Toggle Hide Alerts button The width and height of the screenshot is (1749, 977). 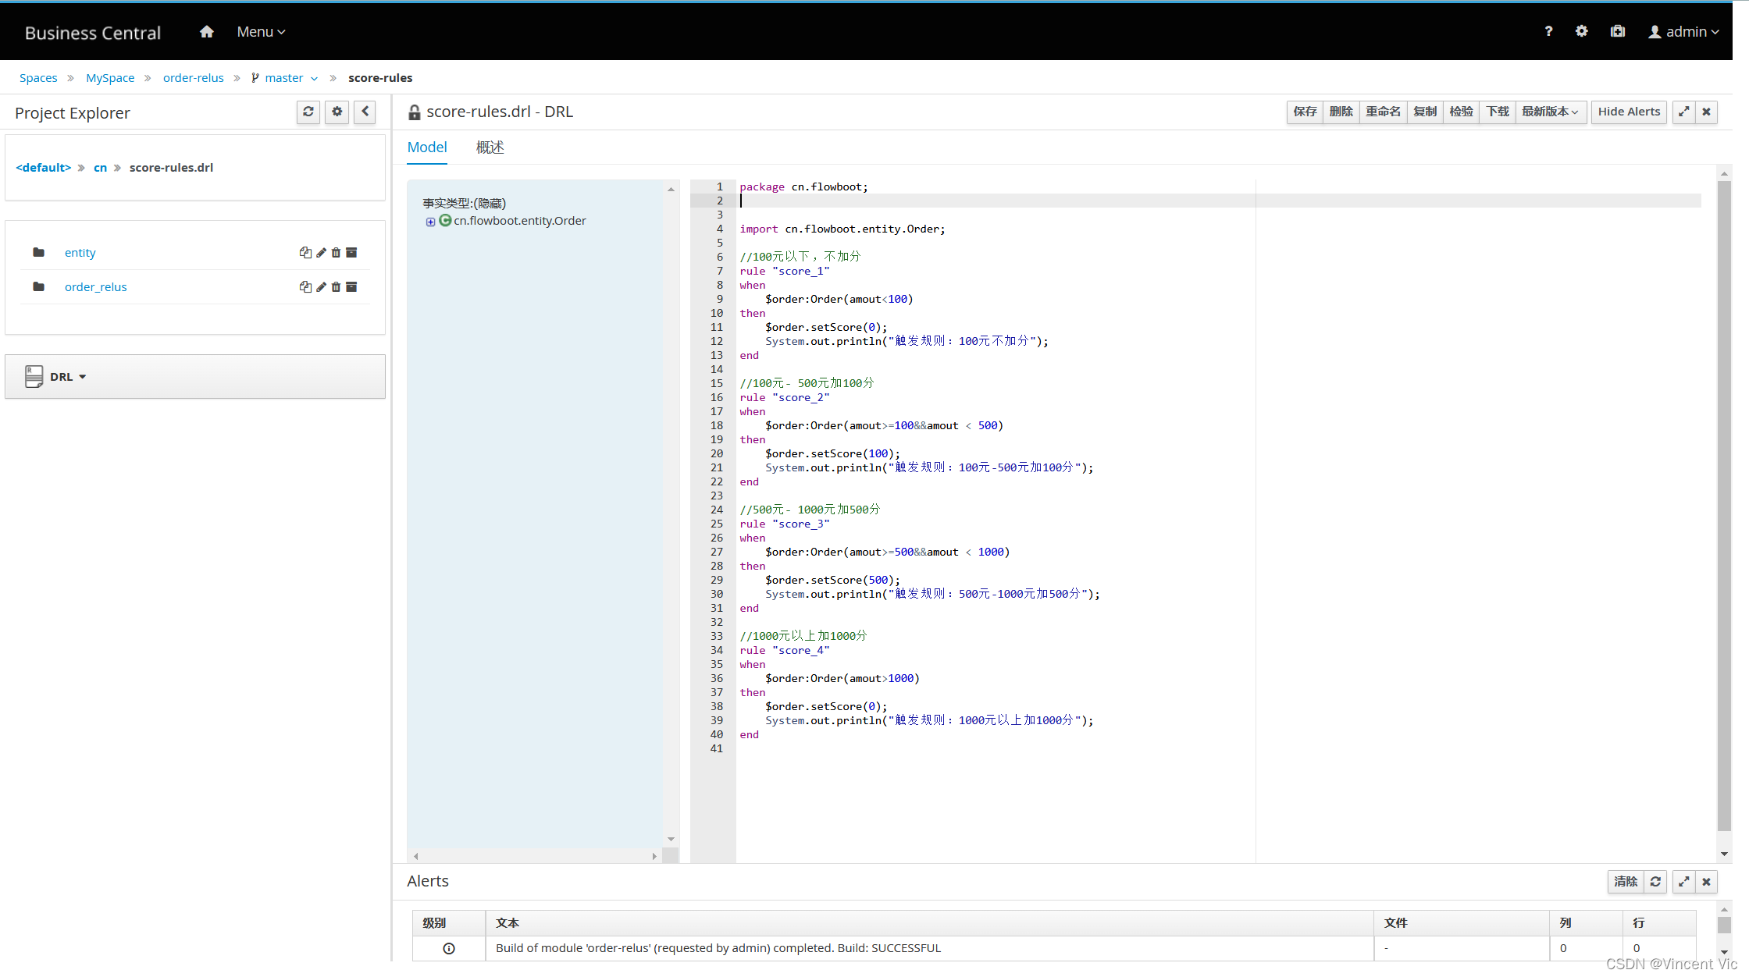click(1628, 112)
